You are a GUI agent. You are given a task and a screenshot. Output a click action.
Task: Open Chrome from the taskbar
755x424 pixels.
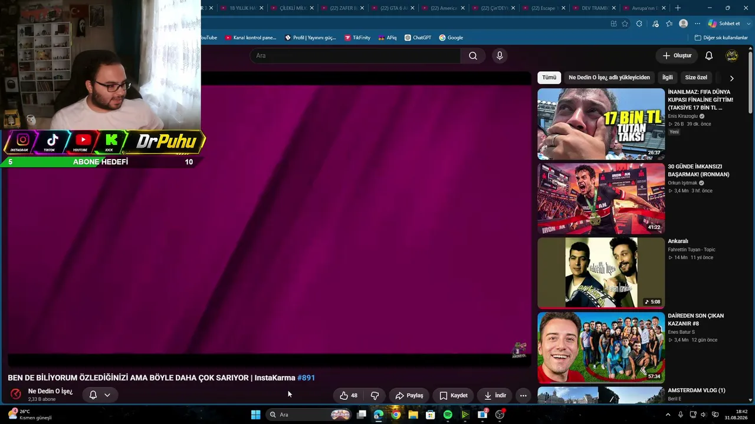[x=396, y=415]
